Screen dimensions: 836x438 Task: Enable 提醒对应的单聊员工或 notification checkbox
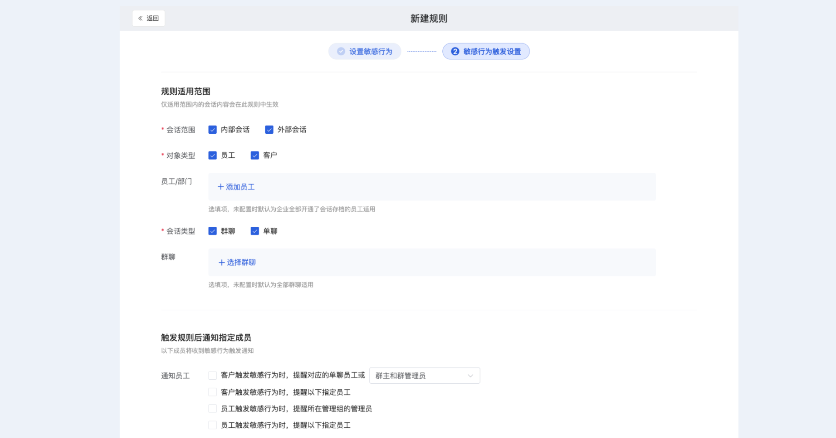(213, 376)
